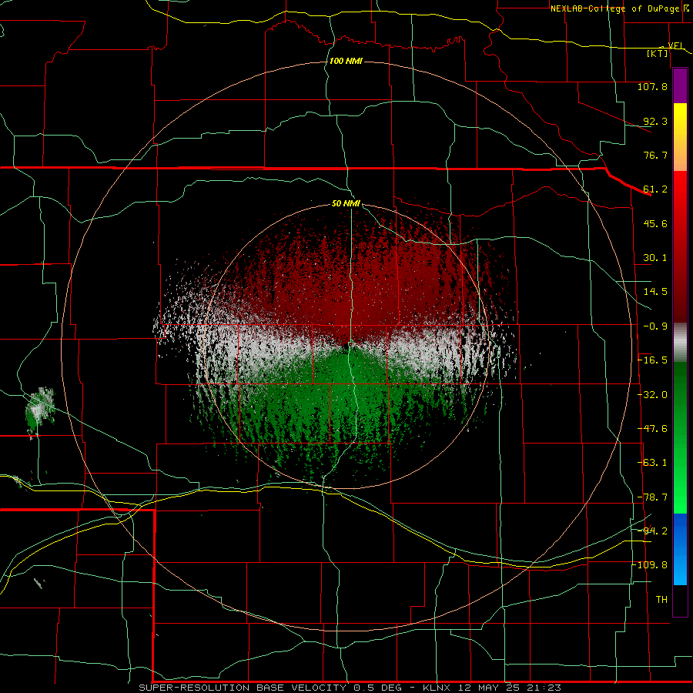Pick the yellow-orange gradient segment of color bar

[x=680, y=137]
